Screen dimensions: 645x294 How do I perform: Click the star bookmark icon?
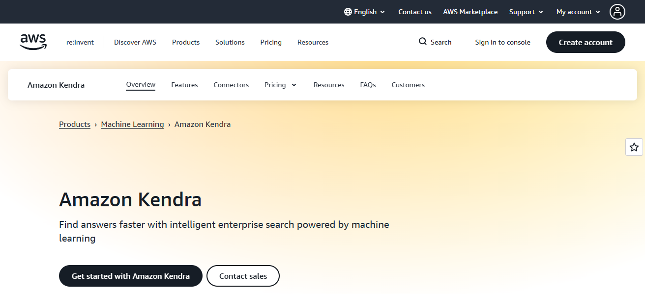(634, 147)
